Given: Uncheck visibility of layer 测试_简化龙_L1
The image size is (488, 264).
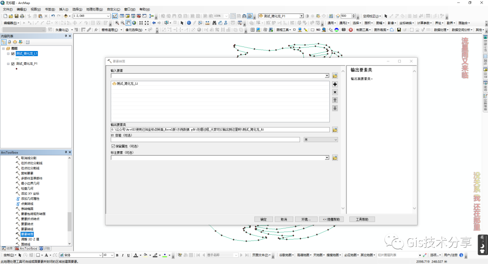Looking at the screenshot, I should (x=13, y=53).
